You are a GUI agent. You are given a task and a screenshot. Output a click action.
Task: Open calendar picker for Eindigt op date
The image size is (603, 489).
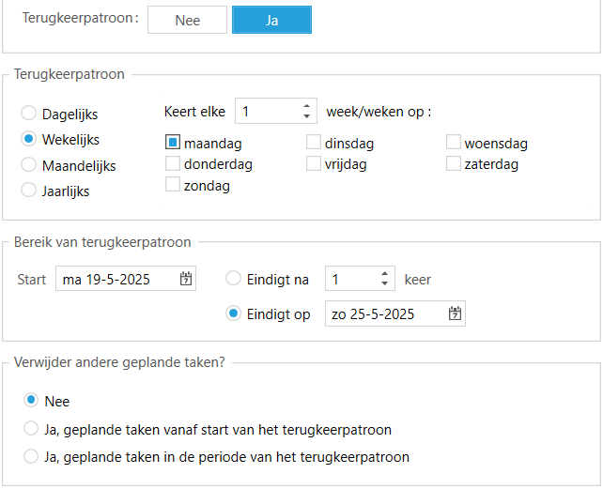click(455, 313)
